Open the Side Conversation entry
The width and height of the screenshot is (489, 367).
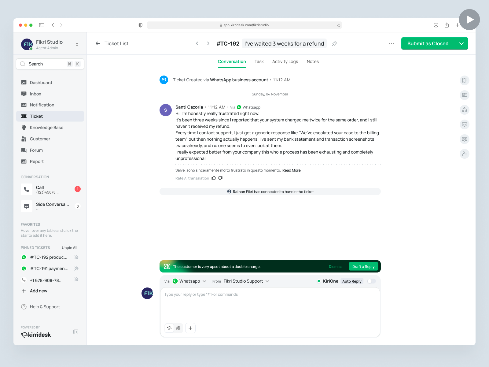[50, 206]
